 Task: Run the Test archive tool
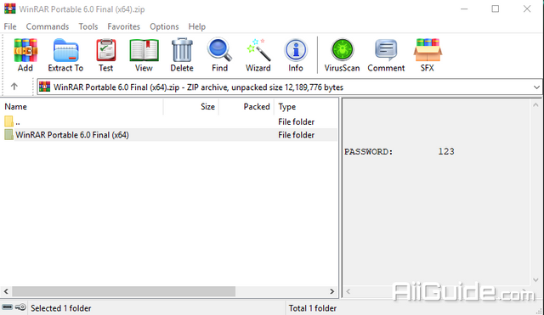pos(105,51)
